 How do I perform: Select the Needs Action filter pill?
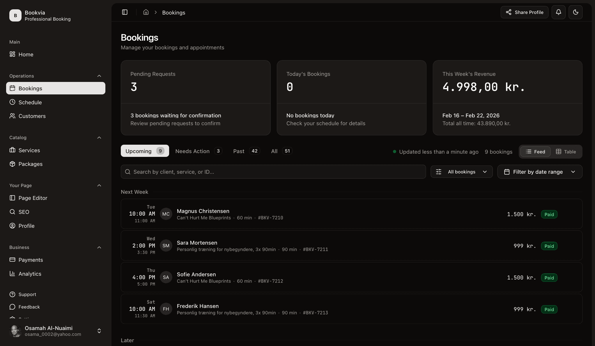198,151
